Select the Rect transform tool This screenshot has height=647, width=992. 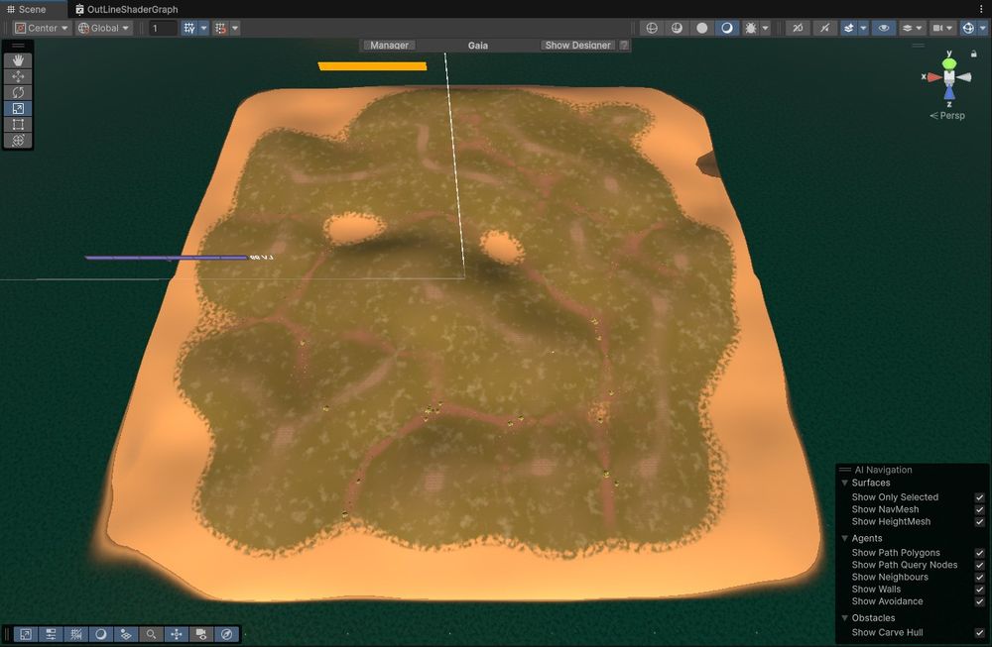(18, 125)
